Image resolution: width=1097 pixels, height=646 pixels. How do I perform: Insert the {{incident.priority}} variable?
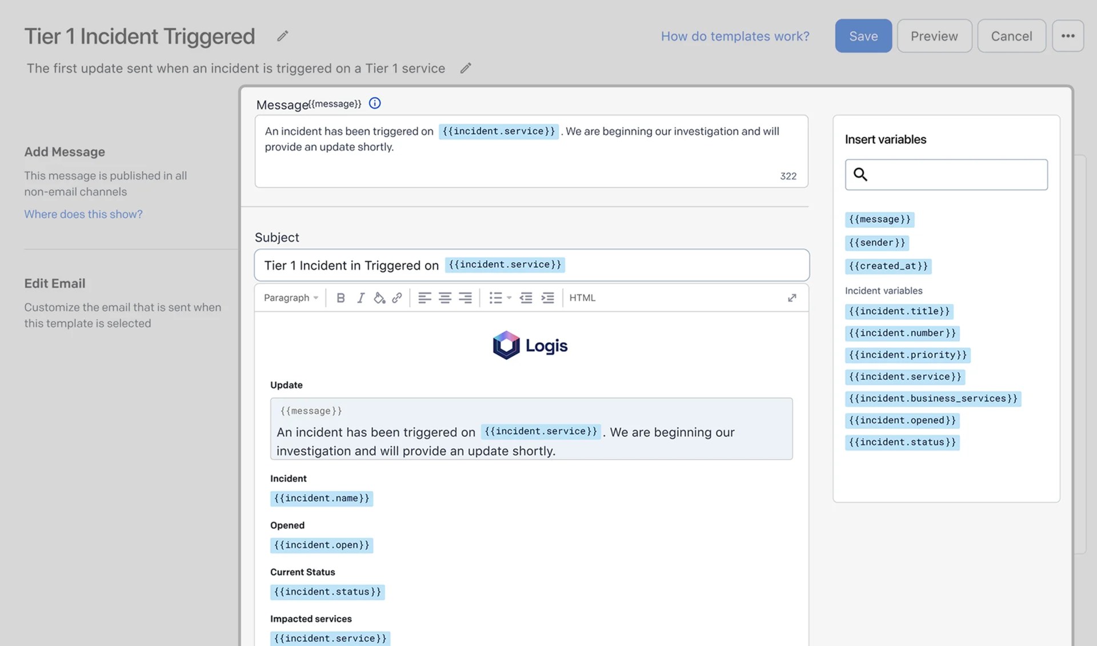pyautogui.click(x=907, y=355)
